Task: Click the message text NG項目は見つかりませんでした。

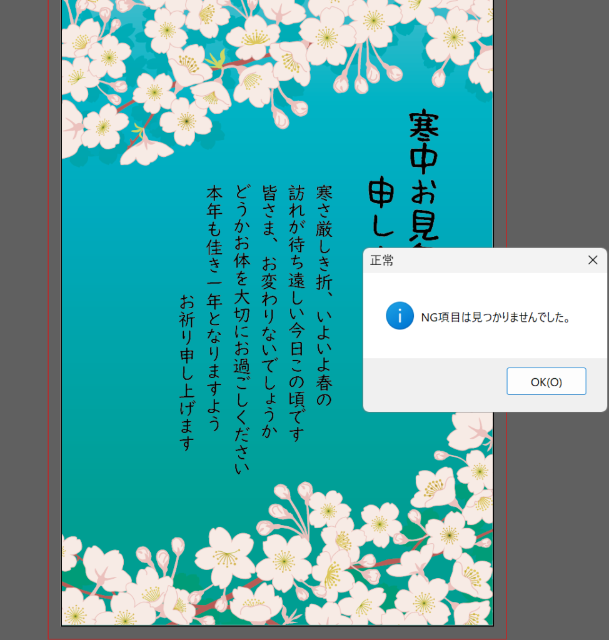Action: (x=496, y=317)
